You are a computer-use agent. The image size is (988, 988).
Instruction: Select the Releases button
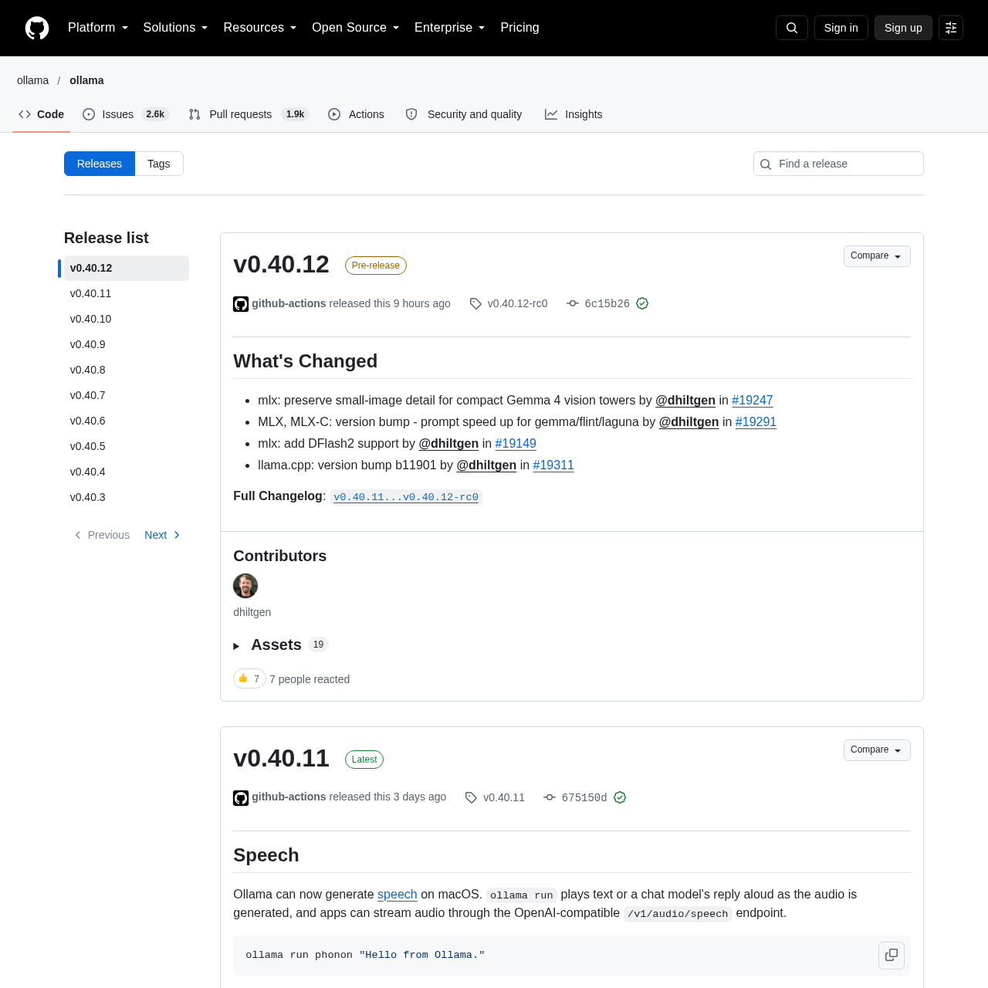coord(100,164)
